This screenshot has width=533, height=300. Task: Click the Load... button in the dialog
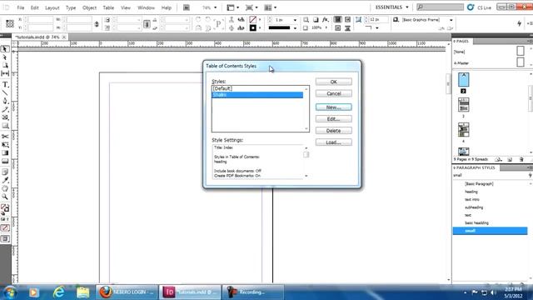coord(333,142)
